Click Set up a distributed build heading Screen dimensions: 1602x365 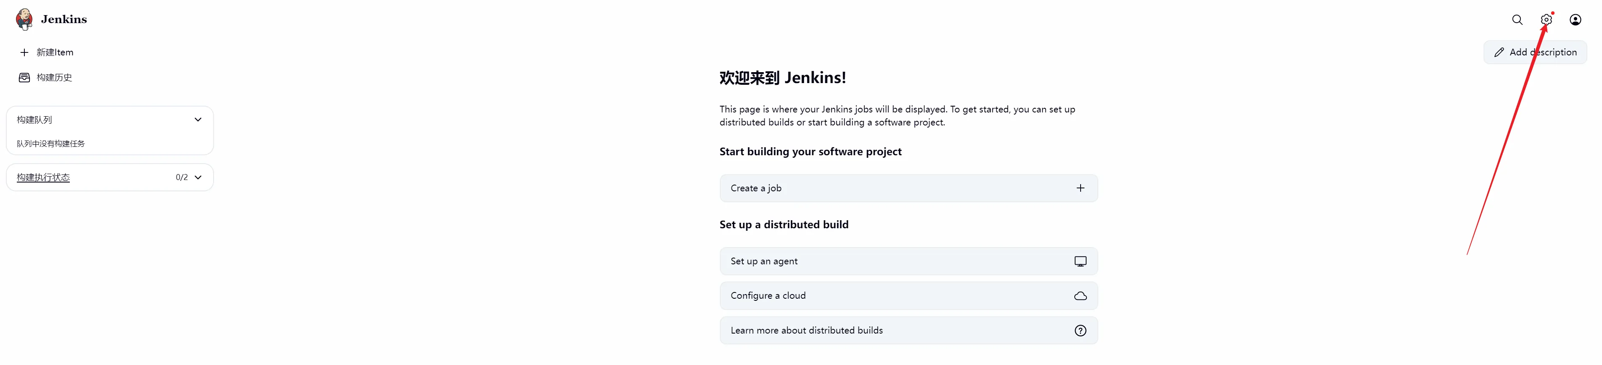click(x=784, y=225)
